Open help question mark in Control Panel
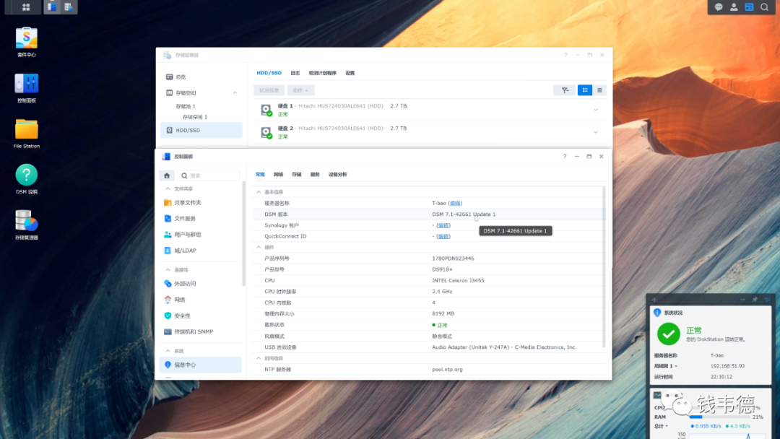The image size is (780, 439). 565,156
